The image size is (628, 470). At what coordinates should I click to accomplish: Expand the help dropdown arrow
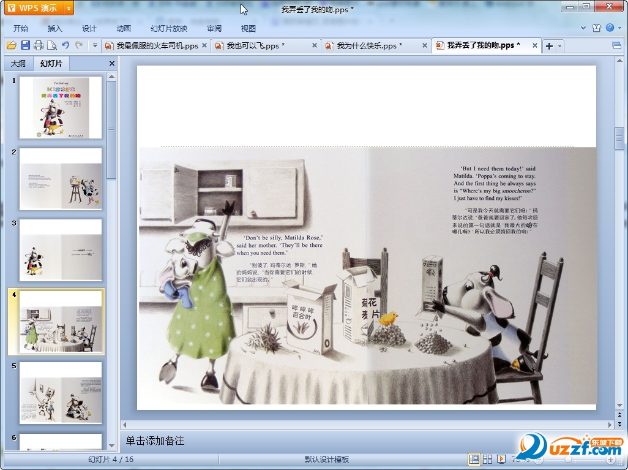(620, 28)
